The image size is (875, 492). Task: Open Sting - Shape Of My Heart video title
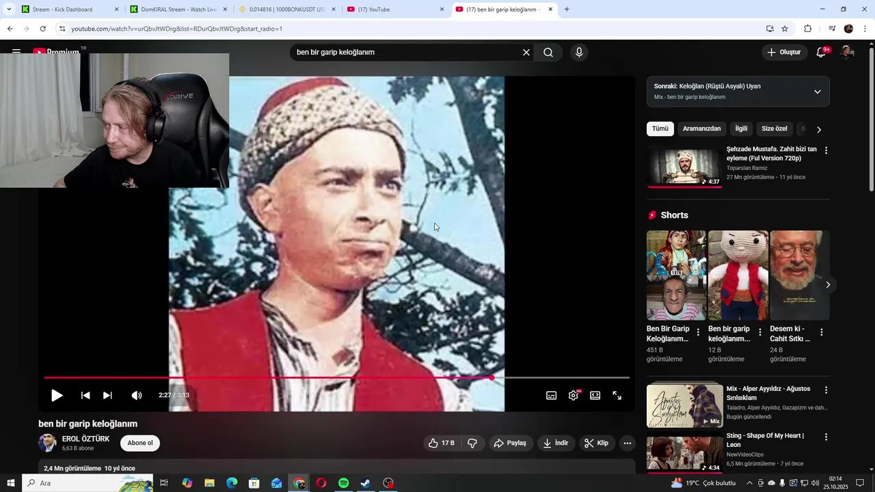(765, 440)
